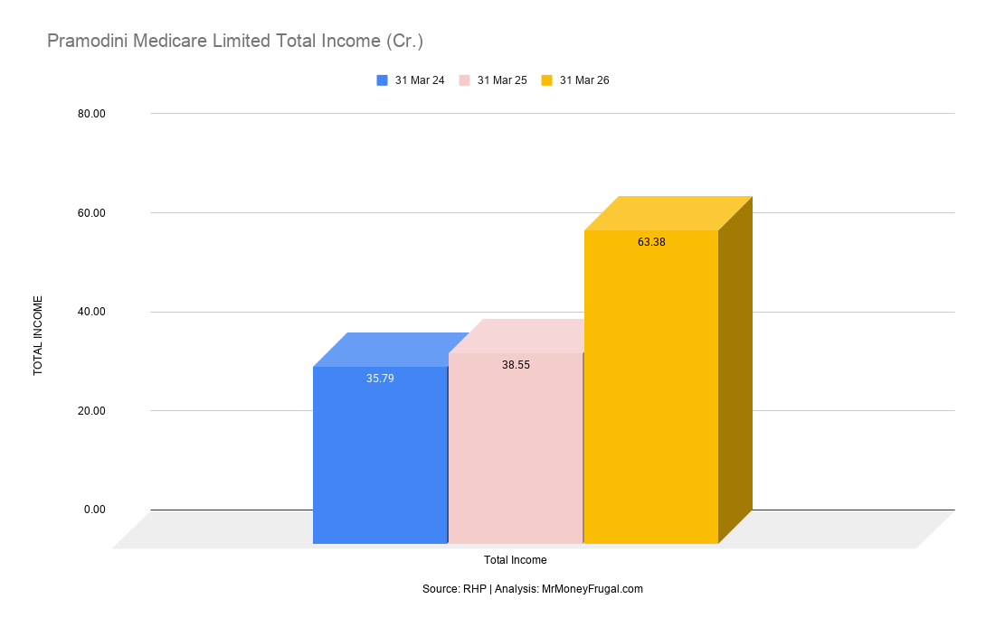Click the Source: RHP analysis caption

(533, 589)
